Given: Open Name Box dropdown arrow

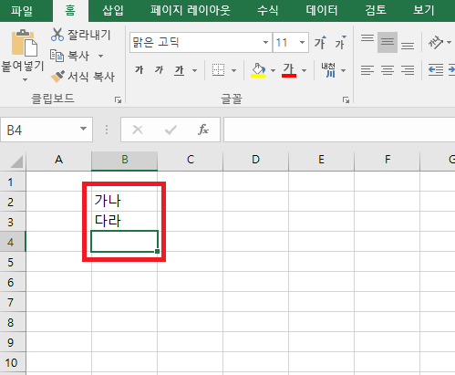Looking at the screenshot, I should pyautogui.click(x=83, y=129).
